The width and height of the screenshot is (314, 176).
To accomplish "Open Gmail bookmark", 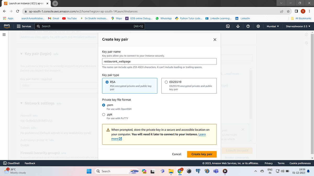I will point(54,19).
